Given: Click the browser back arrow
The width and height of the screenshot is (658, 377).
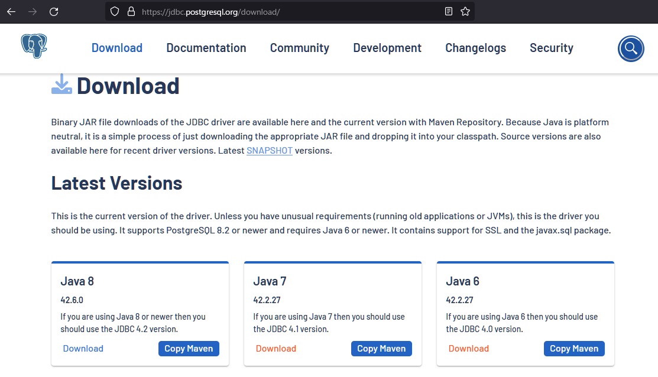Looking at the screenshot, I should 11,11.
